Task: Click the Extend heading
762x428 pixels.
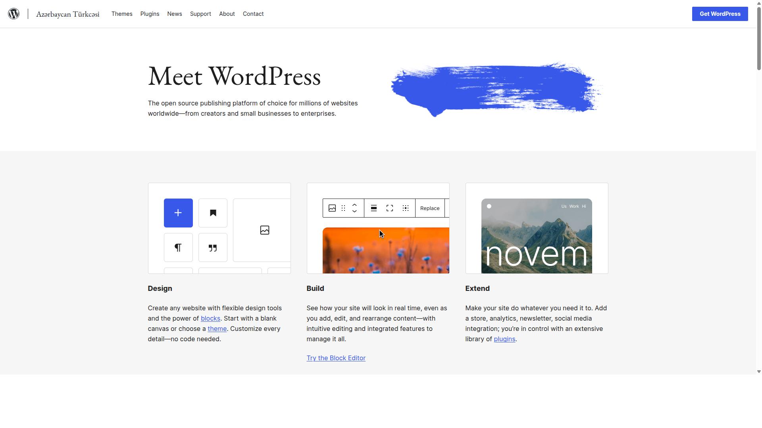Action: pyautogui.click(x=477, y=289)
